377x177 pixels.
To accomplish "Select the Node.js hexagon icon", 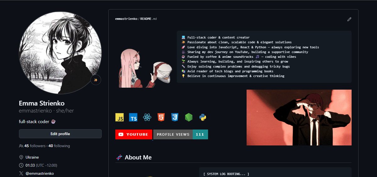I will (189, 117).
